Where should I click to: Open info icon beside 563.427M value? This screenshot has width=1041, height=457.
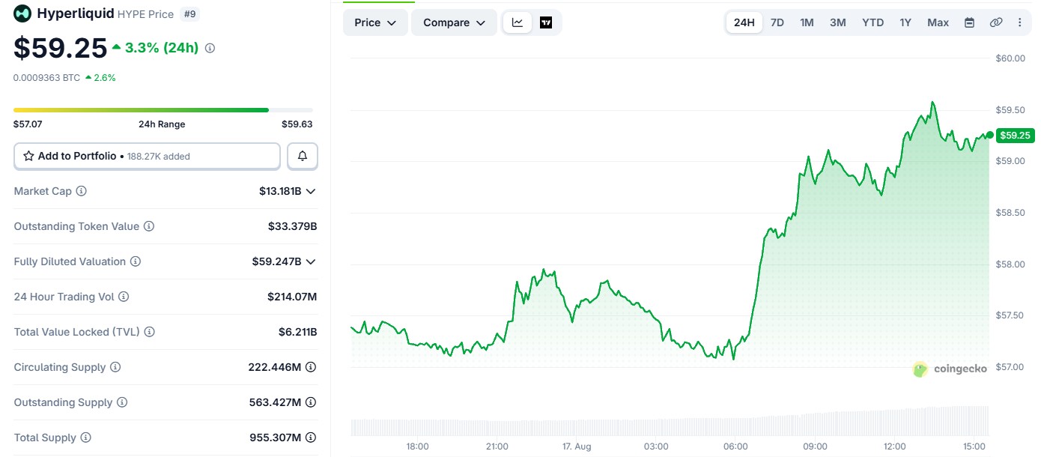[311, 402]
